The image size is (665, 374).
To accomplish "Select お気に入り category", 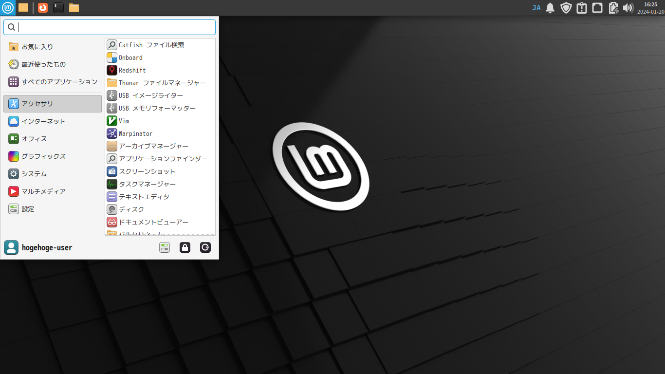I will tap(53, 47).
